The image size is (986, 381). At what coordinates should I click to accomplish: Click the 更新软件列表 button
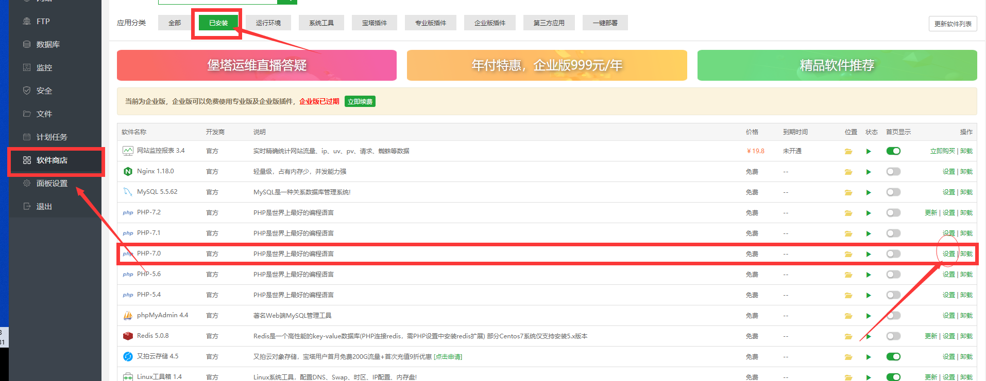[953, 24]
